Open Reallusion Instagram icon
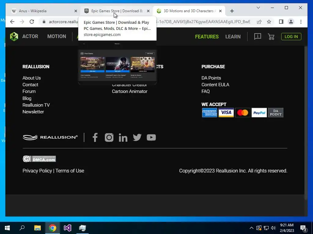The image size is (313, 234). [x=109, y=137]
